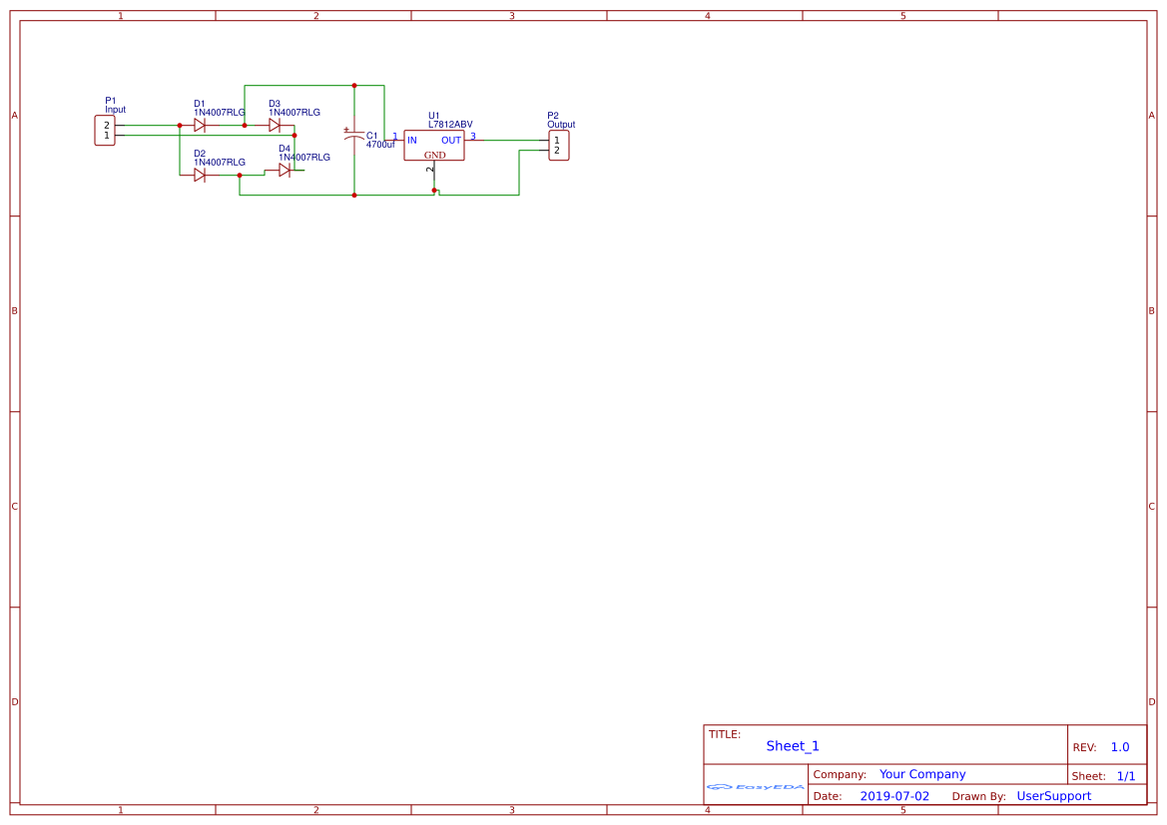1167x825 pixels.
Task: Select the D3 diode symbol
Action: tap(274, 126)
